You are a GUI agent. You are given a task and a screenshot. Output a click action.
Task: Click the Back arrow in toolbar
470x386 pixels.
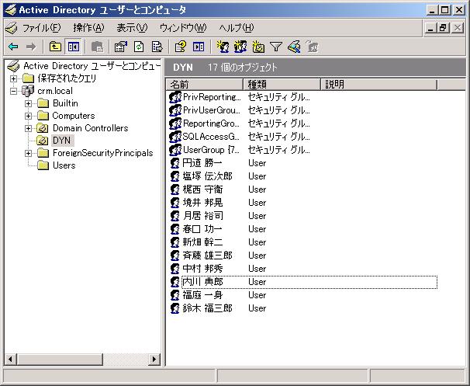(13, 47)
